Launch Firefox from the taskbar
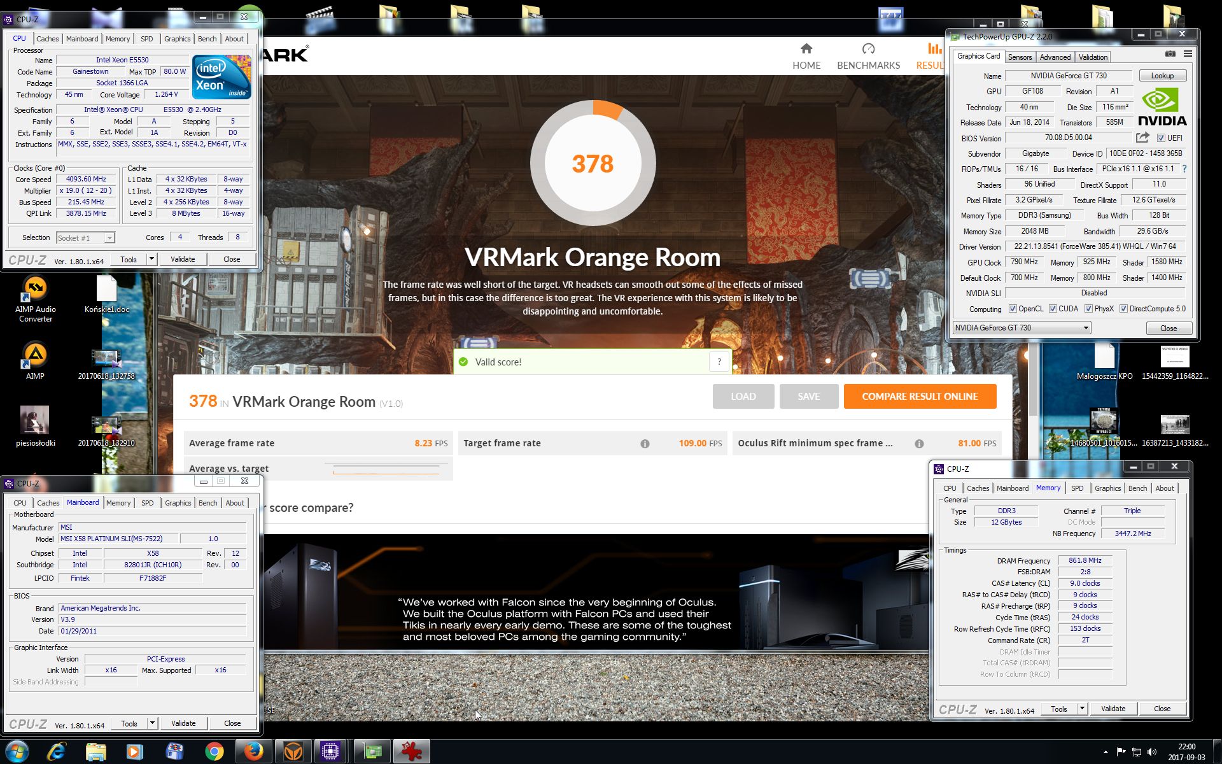The image size is (1222, 764). [254, 752]
